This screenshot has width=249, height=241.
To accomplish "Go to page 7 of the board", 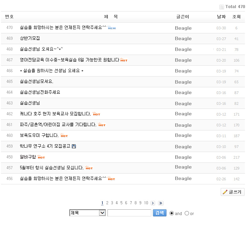I will point(131,203).
